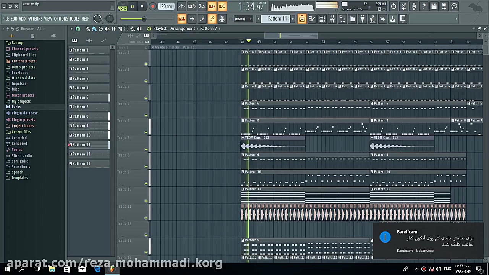
Task: Open the pattern selector showing Pattern 11
Action: coord(277,19)
